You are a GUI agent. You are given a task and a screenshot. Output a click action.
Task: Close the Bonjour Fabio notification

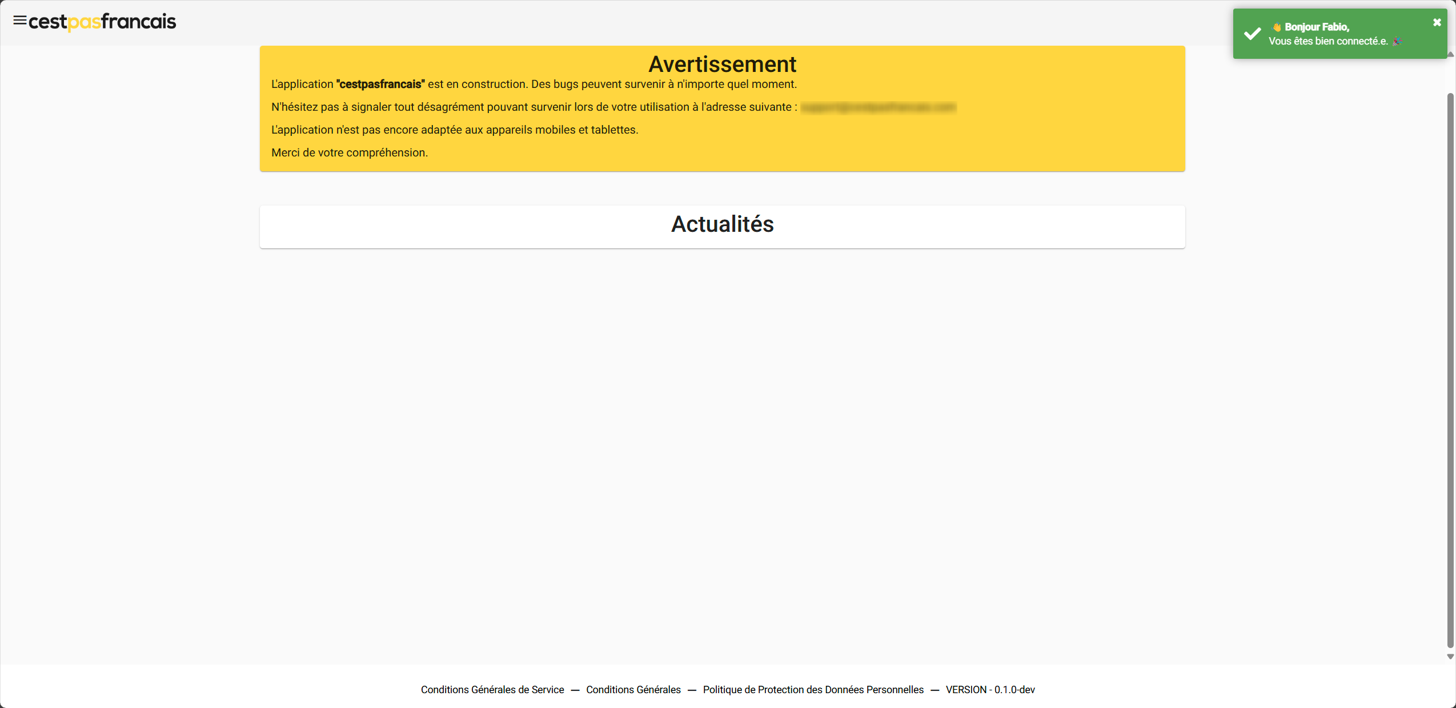[1437, 22]
